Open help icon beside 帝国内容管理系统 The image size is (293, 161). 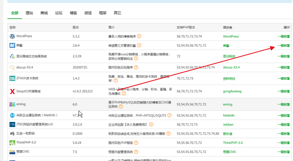pyautogui.click(x=136, y=152)
